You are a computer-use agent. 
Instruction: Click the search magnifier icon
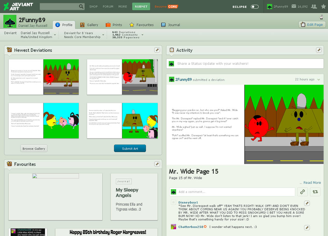coord(81,7)
